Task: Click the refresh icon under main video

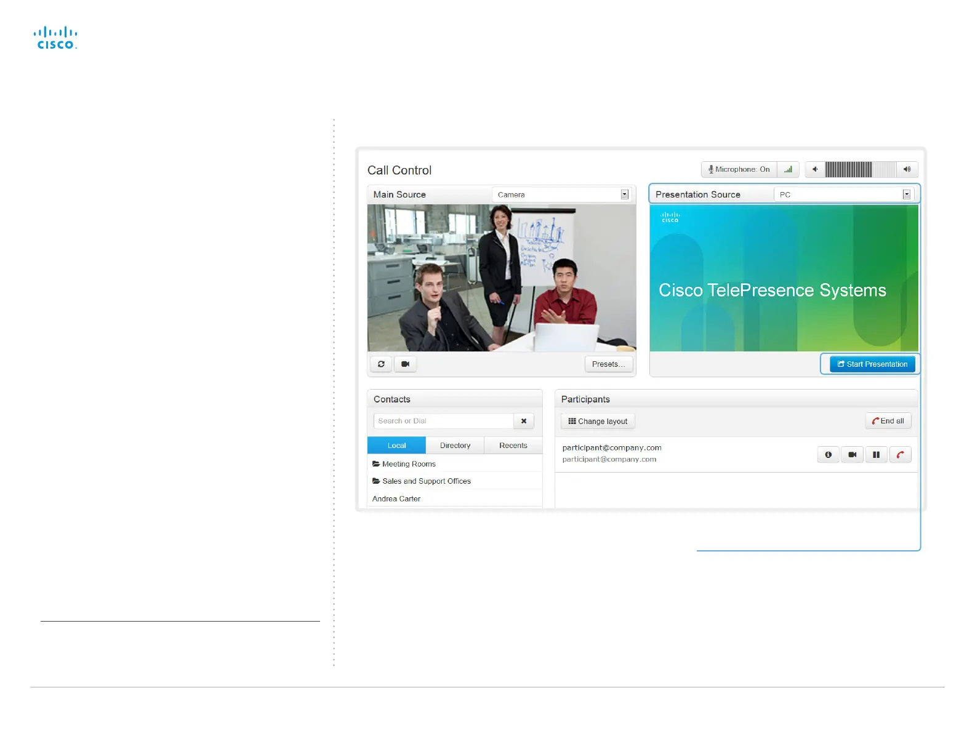Action: coord(381,364)
